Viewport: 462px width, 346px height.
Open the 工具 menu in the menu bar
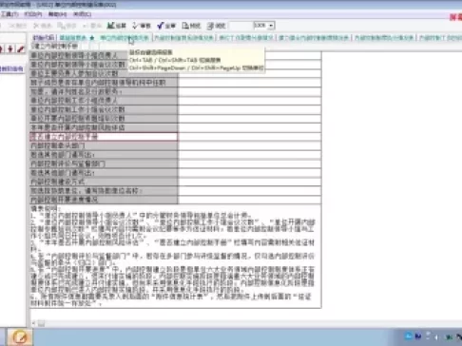10,14
